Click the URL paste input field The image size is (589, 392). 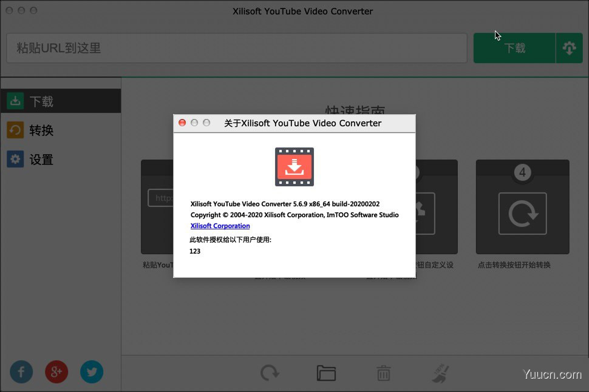click(x=237, y=47)
